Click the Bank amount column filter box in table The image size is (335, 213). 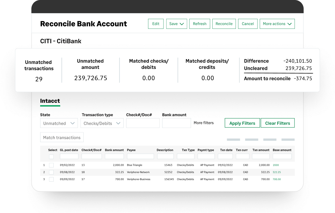pyautogui.click(x=114, y=156)
